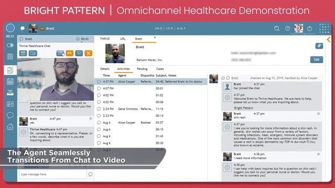Open the chat bubble icon in sidebar
335x188 pixels.
(10, 115)
